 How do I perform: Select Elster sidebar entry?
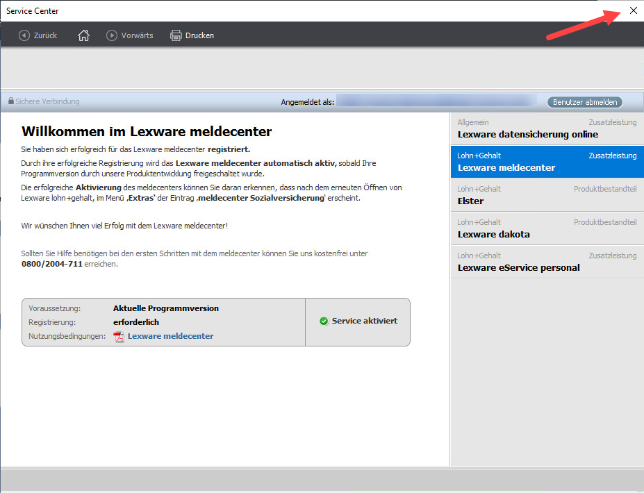pos(547,195)
